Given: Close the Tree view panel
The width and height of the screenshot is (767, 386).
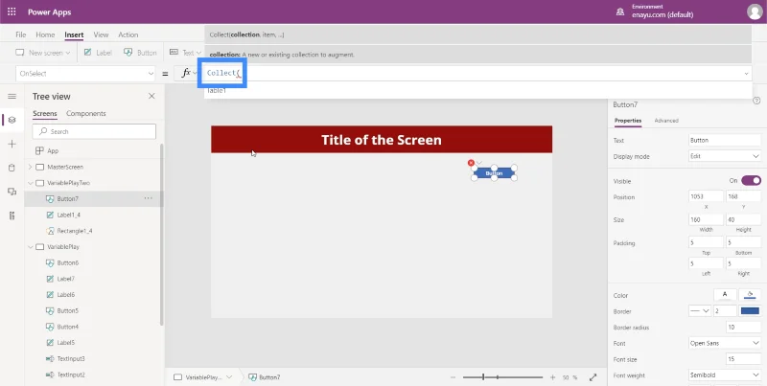Looking at the screenshot, I should click(151, 96).
